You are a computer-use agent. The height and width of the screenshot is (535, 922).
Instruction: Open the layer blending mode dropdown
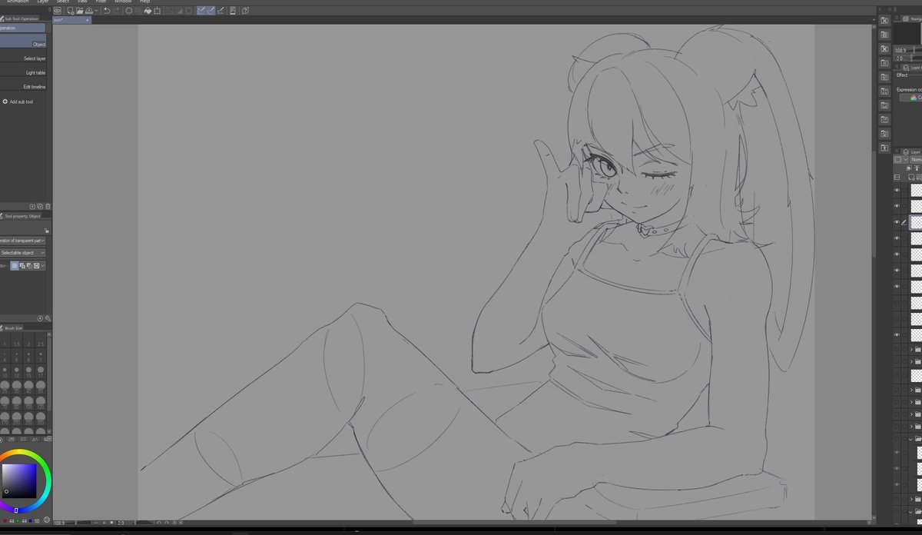click(916, 160)
